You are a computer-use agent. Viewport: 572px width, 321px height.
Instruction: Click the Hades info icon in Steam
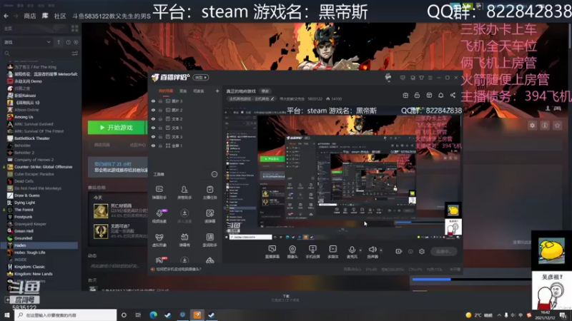tap(545, 126)
